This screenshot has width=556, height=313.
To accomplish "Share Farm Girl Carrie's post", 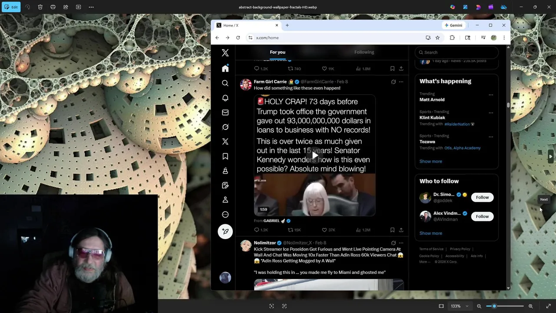I will point(401,230).
